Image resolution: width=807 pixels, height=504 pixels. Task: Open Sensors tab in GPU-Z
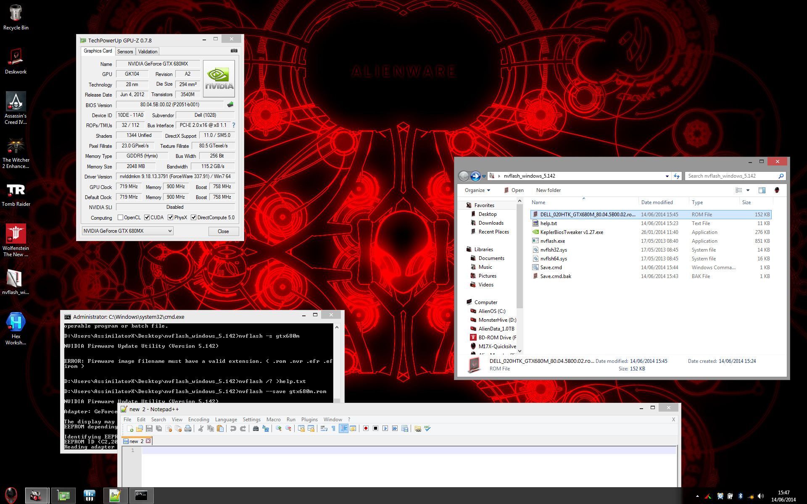[x=125, y=52]
